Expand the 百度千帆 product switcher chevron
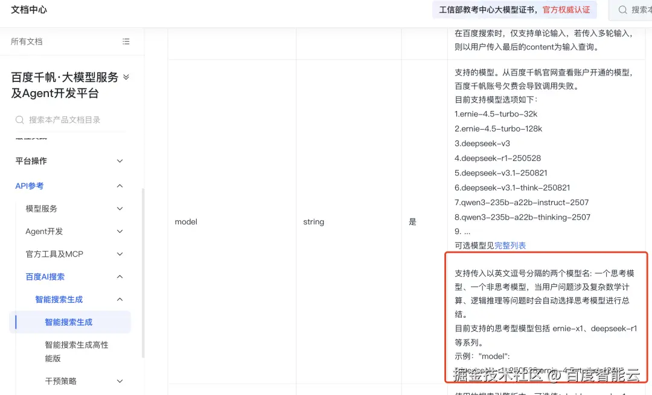The height and width of the screenshot is (395, 652). [126, 77]
